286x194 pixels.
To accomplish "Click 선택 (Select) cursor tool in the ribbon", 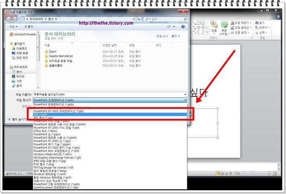I will [261, 33].
